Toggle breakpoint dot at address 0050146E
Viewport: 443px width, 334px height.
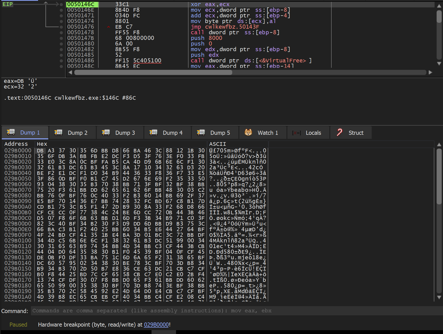pos(61,10)
